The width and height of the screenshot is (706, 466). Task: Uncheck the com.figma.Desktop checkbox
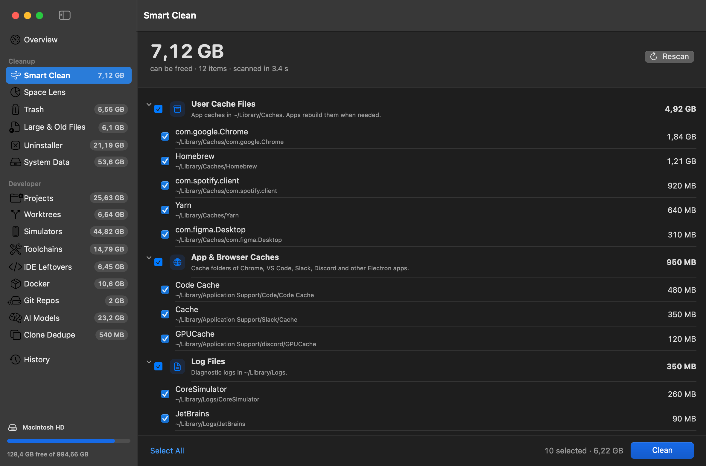[165, 234]
